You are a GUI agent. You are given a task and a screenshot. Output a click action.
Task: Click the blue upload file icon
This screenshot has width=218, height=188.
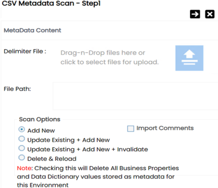(189, 58)
